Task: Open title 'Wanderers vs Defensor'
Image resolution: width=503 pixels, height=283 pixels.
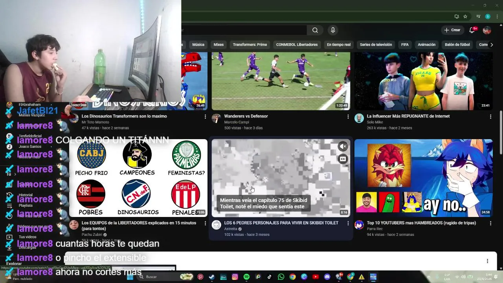Action: tap(246, 116)
